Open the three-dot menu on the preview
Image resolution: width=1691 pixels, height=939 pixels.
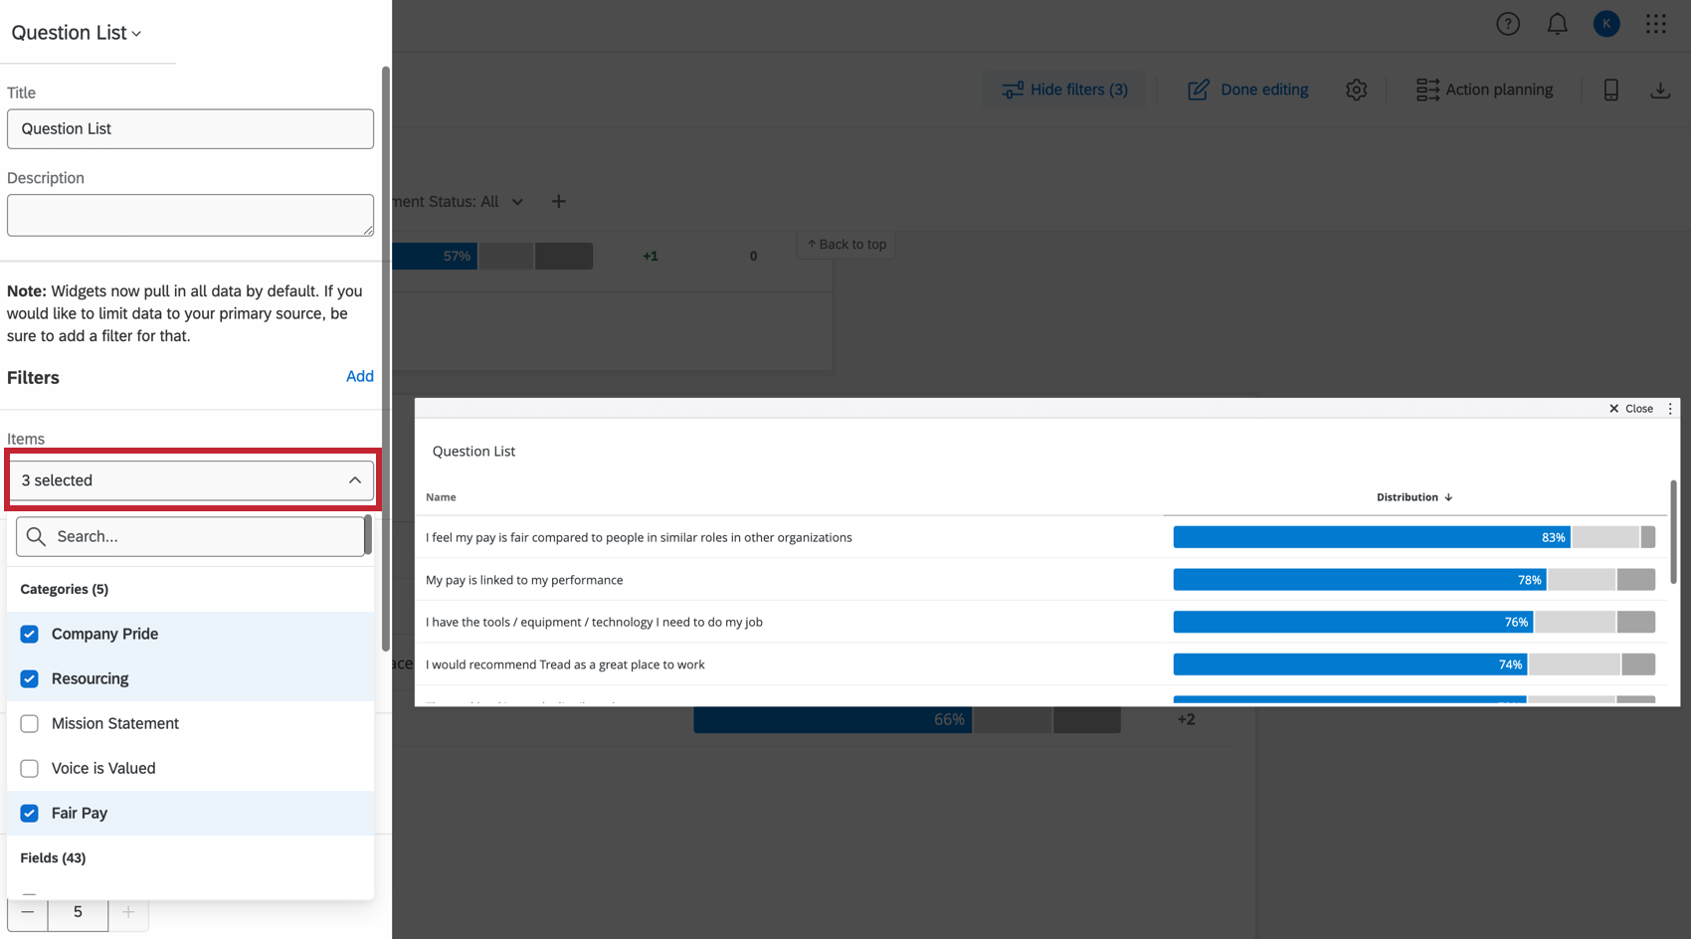[x=1669, y=408]
